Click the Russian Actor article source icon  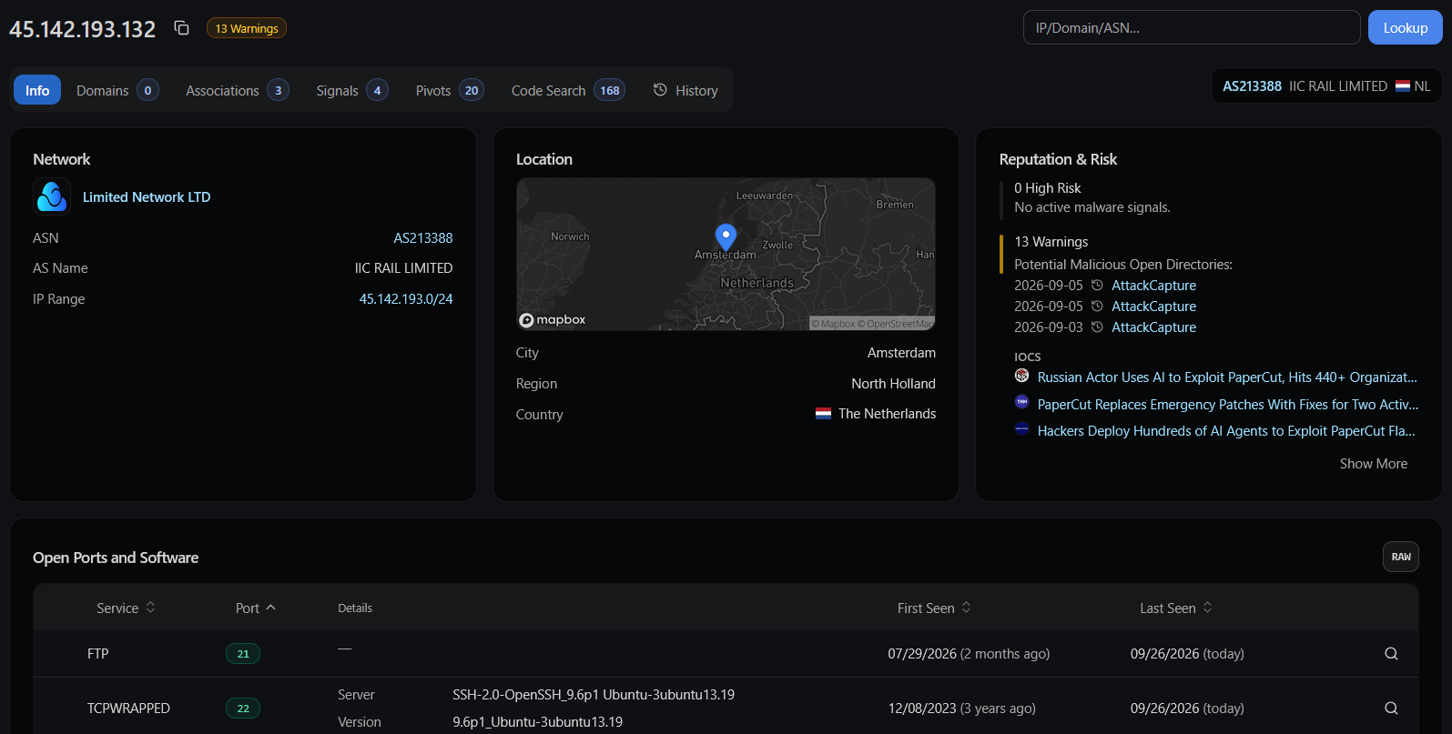[x=1021, y=376]
